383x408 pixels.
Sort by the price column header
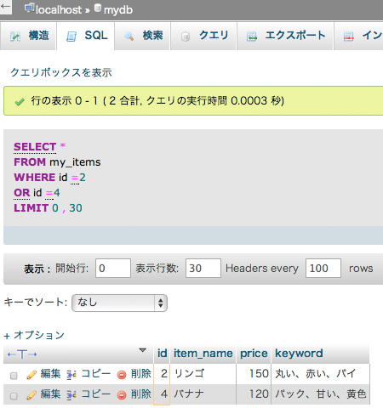(x=254, y=354)
